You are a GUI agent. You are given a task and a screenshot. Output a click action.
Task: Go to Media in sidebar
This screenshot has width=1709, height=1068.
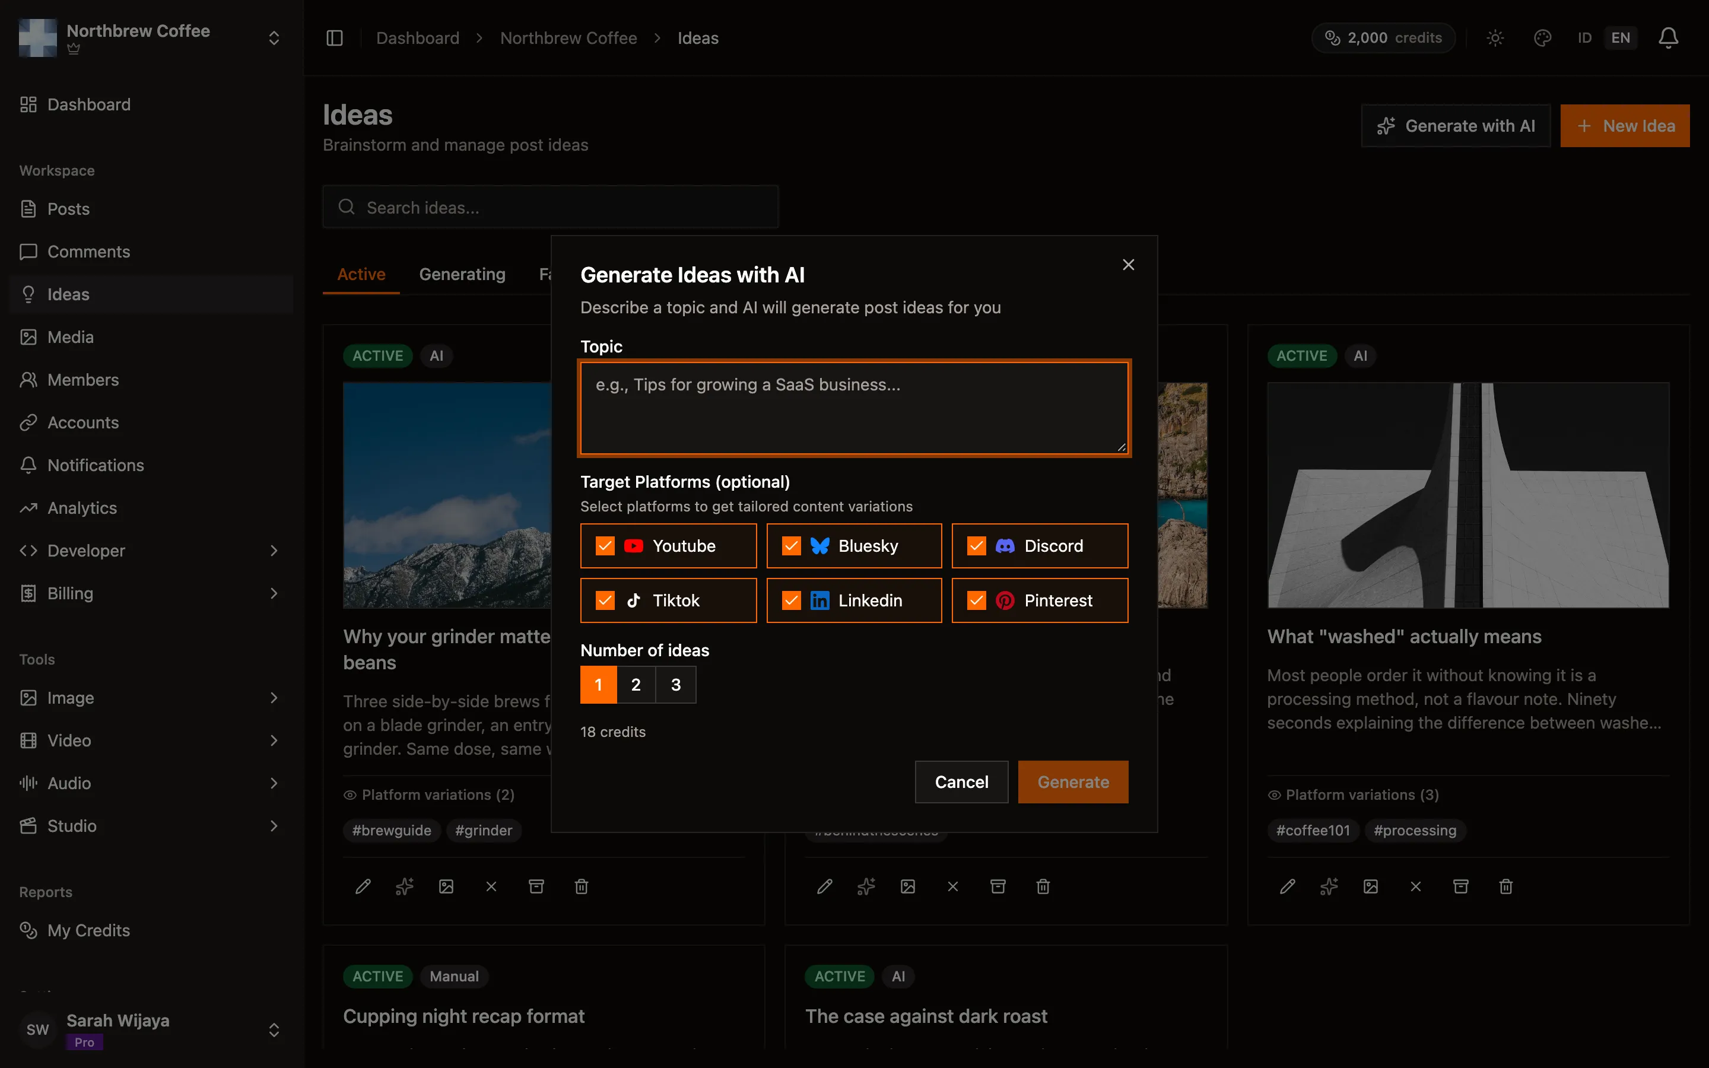coord(152,337)
